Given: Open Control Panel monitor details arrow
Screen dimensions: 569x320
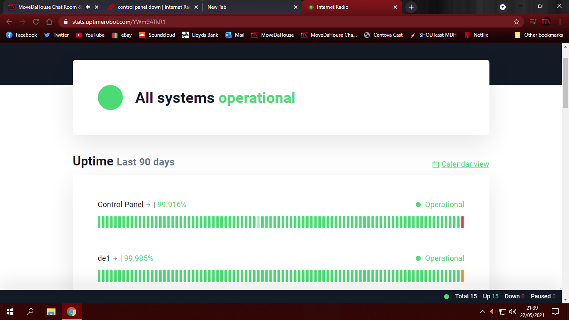Looking at the screenshot, I should point(148,205).
